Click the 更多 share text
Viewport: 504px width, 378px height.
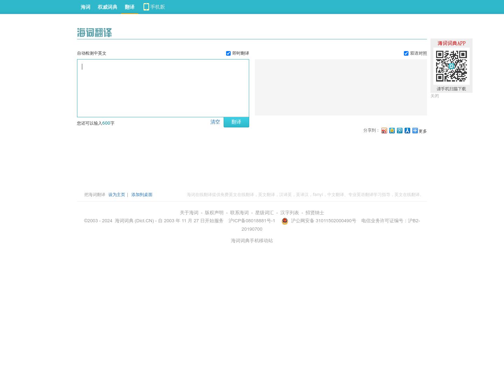[x=423, y=131]
